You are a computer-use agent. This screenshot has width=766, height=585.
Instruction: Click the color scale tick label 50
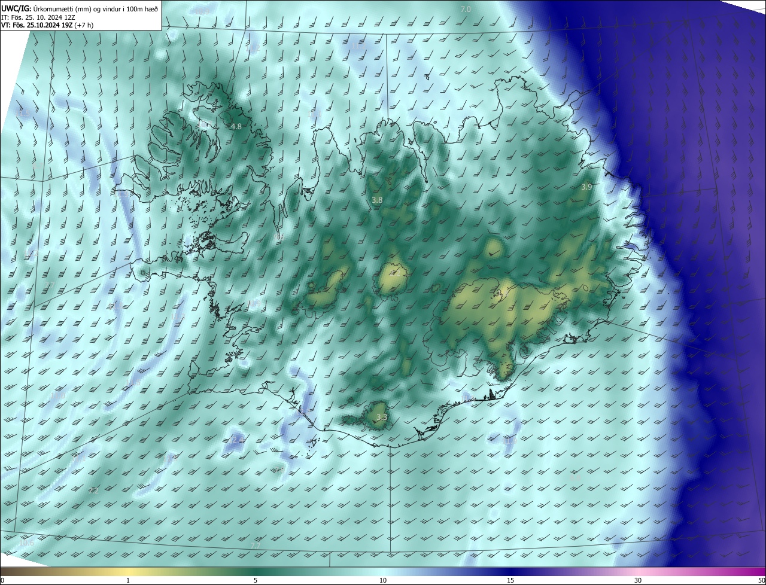click(x=761, y=580)
